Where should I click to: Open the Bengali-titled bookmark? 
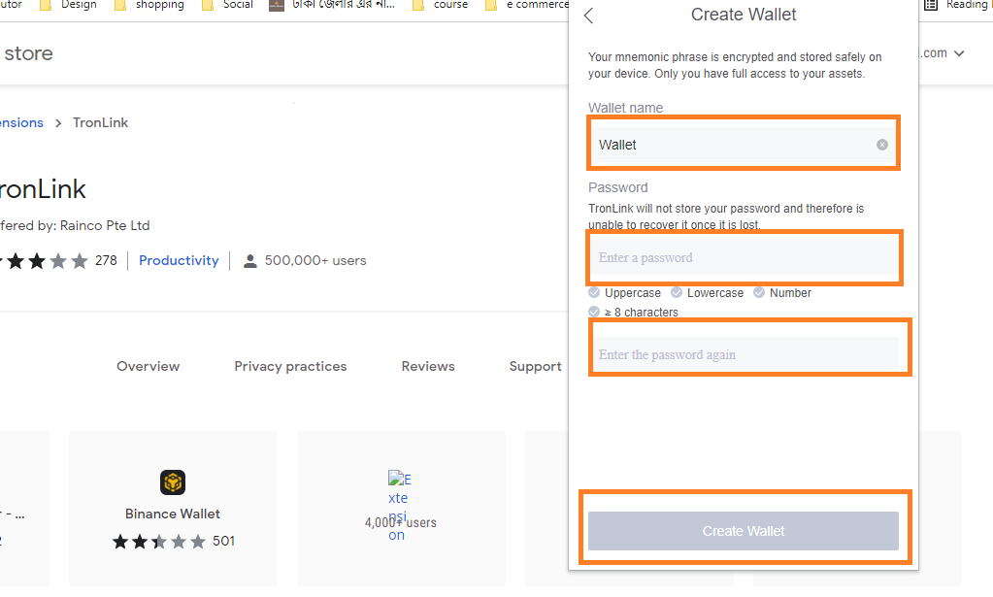(333, 5)
